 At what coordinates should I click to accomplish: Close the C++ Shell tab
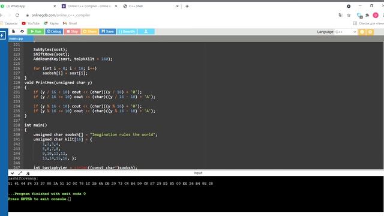click(178, 6)
